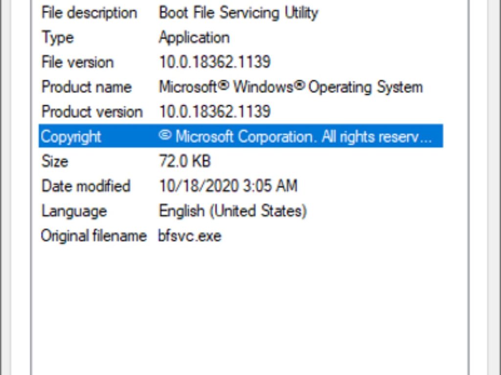Select the Product name property label
The height and width of the screenshot is (375, 501).
(86, 87)
